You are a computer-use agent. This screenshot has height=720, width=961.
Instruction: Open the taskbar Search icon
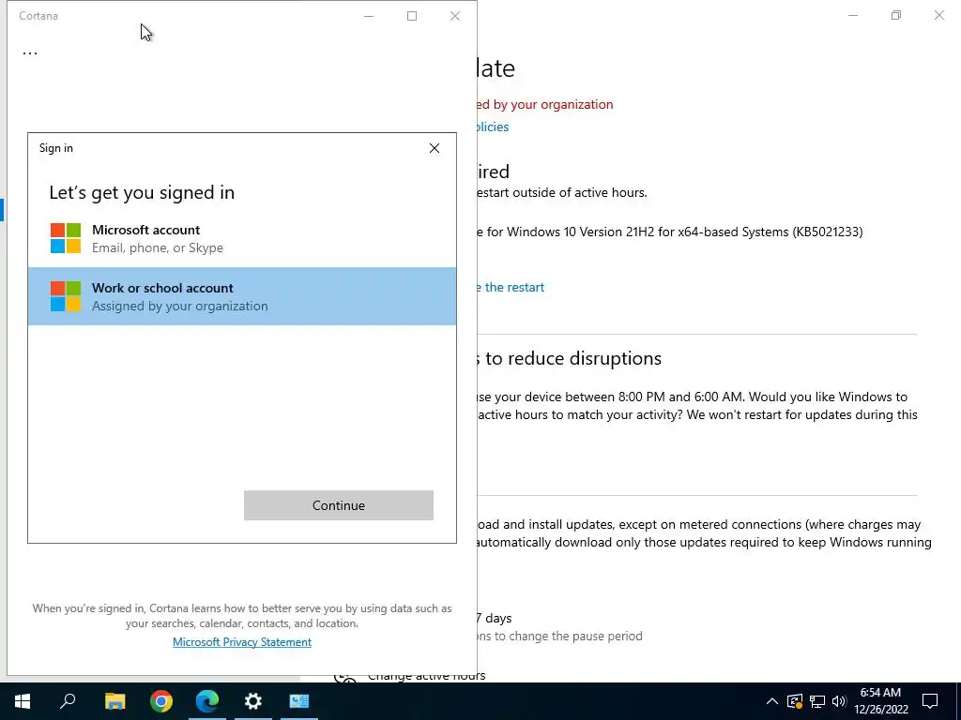(68, 701)
